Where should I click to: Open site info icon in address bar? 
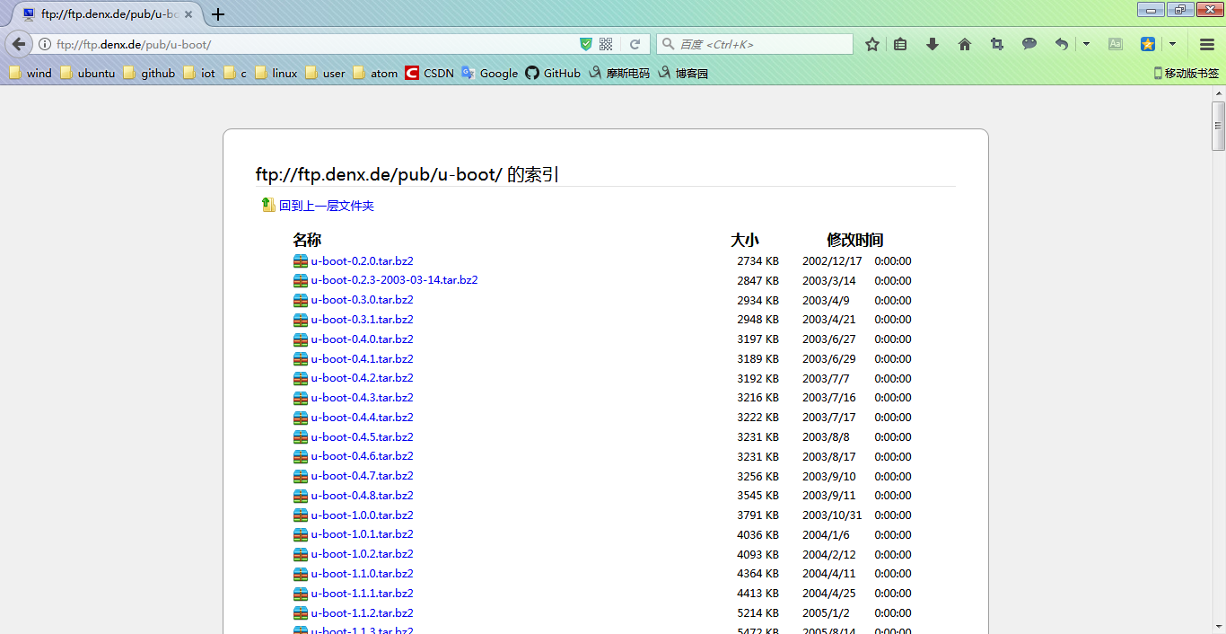click(x=45, y=44)
